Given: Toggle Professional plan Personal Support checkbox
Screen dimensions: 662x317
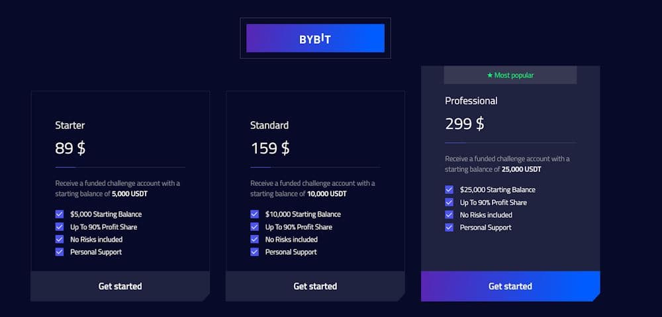Looking at the screenshot, I should (449, 228).
